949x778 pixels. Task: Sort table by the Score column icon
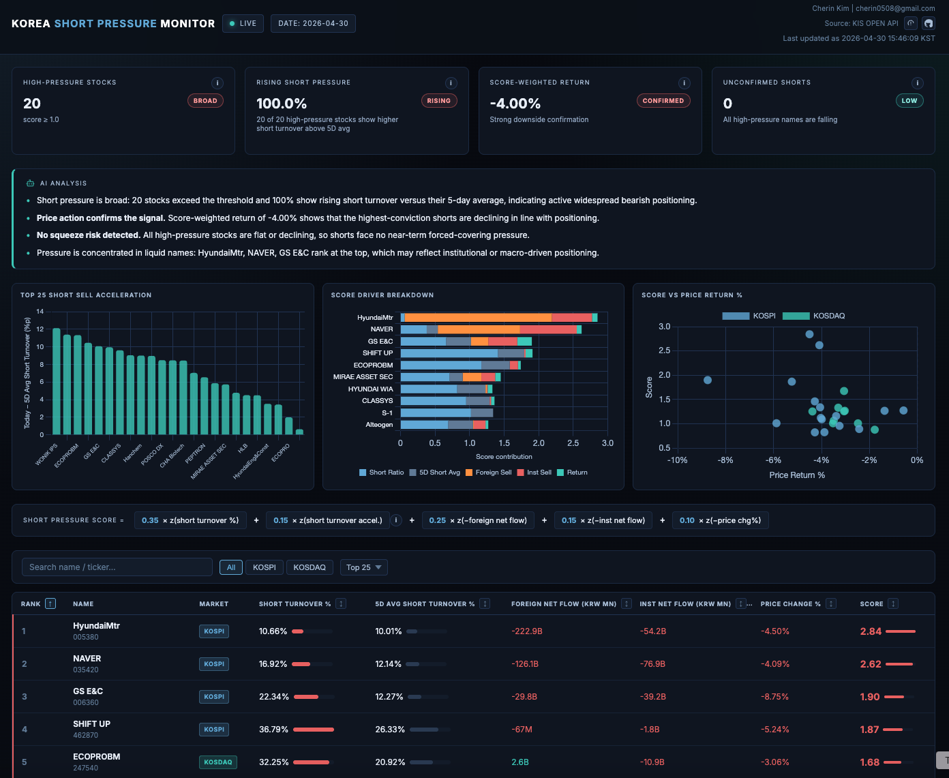(893, 603)
